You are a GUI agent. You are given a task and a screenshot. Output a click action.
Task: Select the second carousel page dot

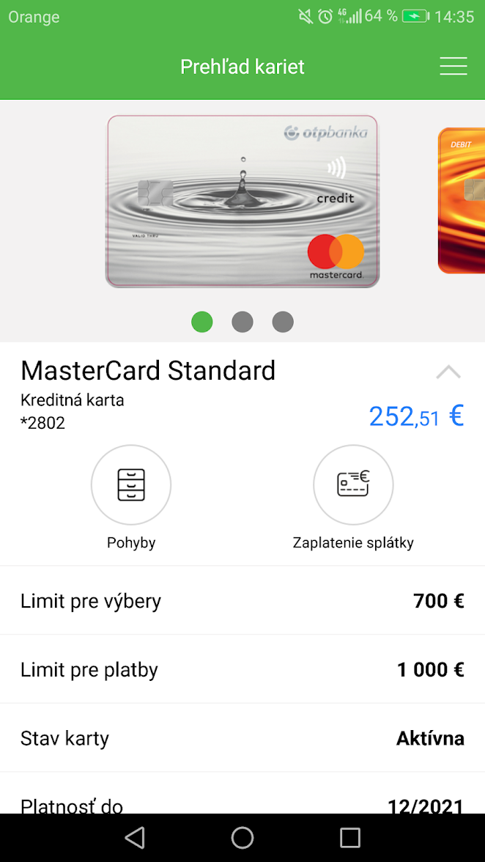pos(242,322)
